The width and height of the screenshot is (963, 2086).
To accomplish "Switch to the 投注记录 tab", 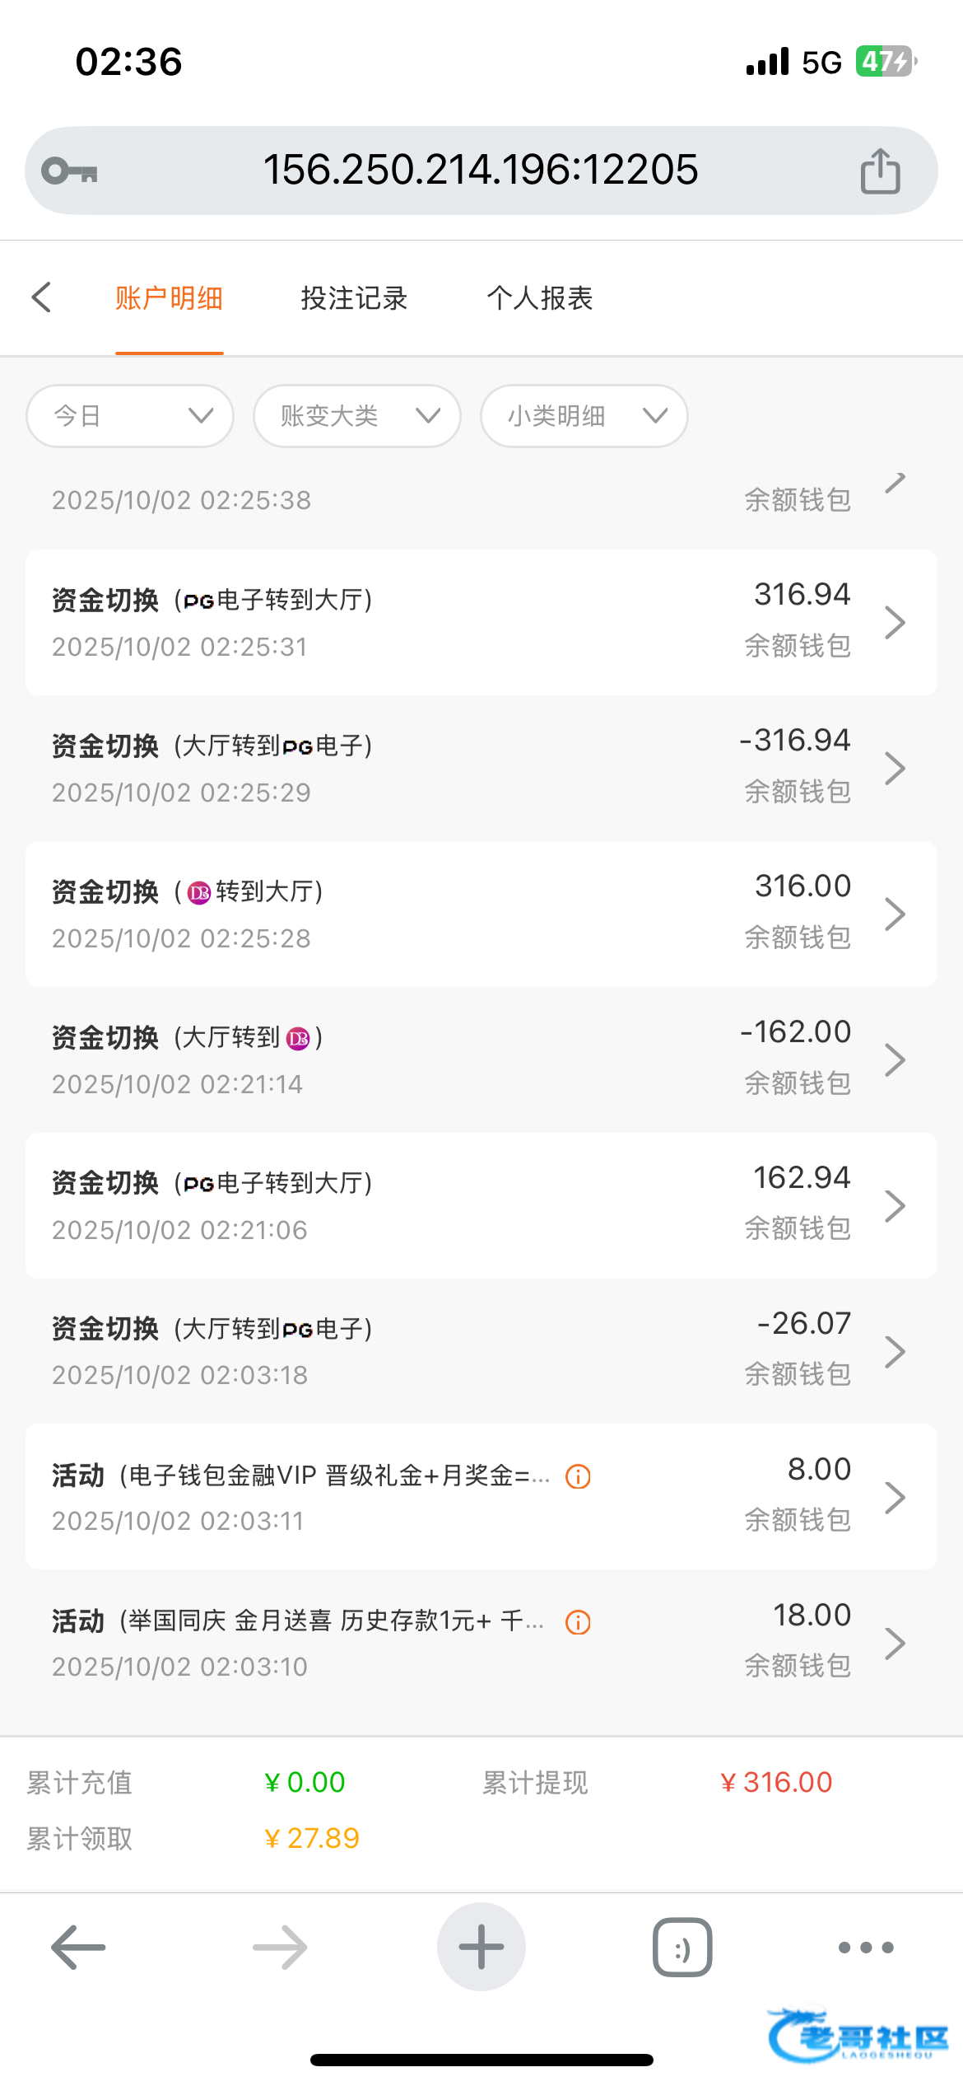I will (354, 298).
